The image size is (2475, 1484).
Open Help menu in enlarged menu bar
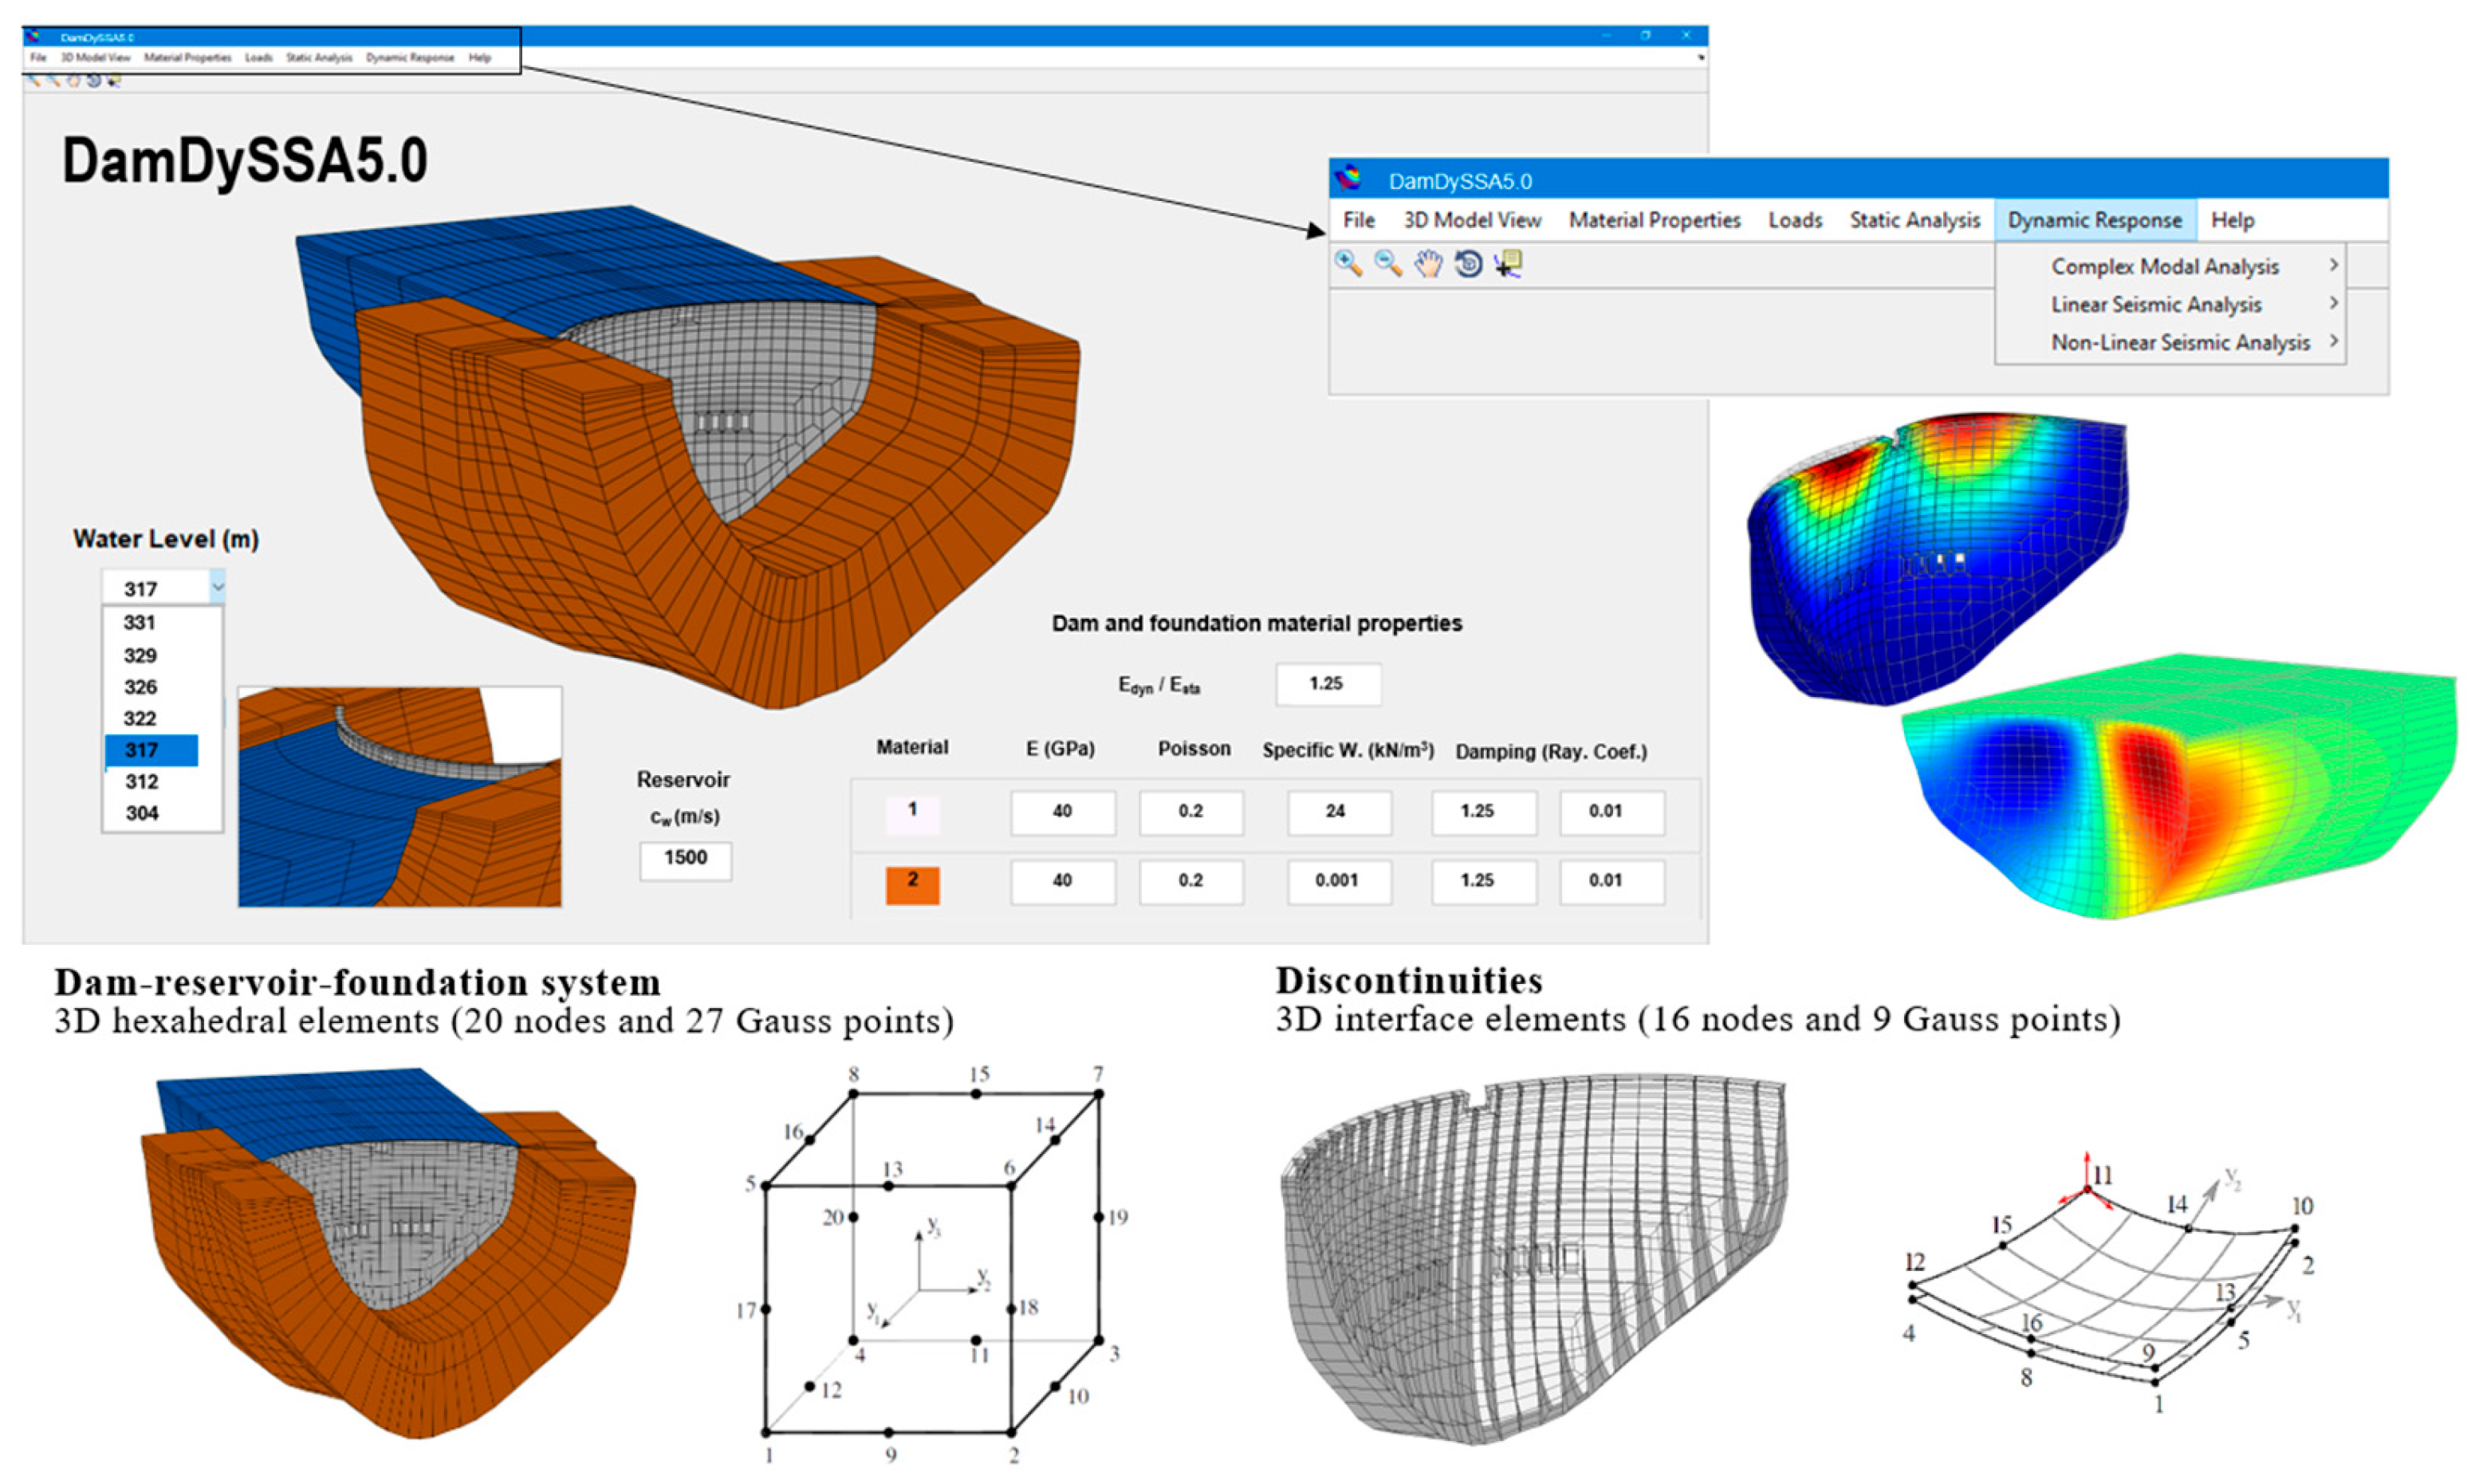tap(2232, 220)
